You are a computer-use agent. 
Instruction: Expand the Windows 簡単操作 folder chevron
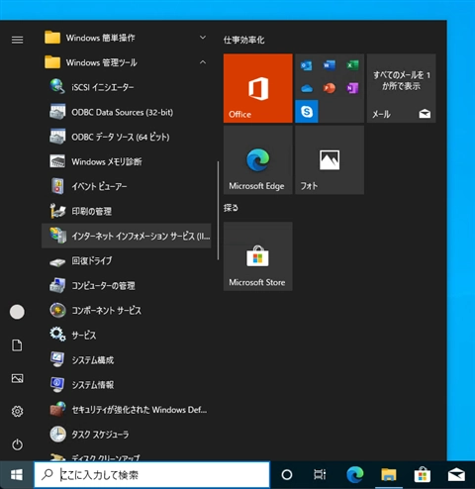[203, 38]
